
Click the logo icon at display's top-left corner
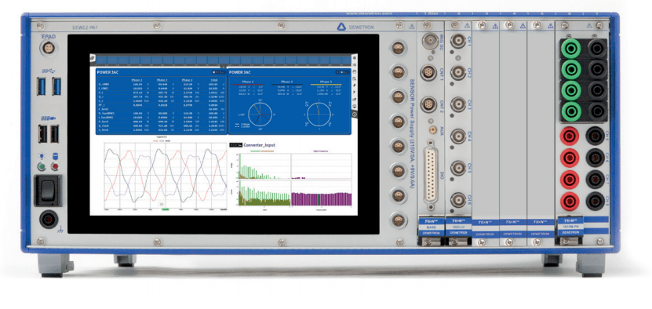93,57
